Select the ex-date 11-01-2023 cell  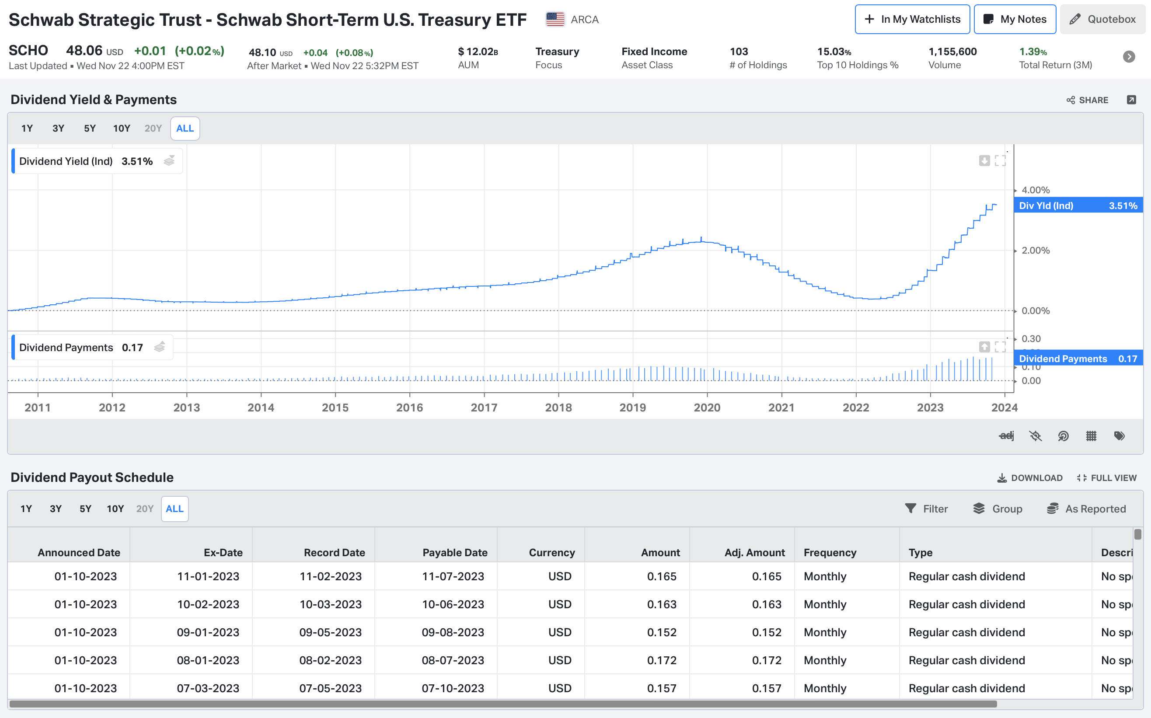[192, 576]
